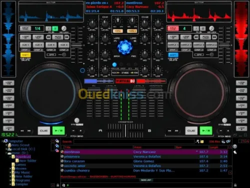Image resolution: width=250 pixels, height=188 pixels.
Task: Select the track 'secreto amor'
Action: click(x=144, y=166)
